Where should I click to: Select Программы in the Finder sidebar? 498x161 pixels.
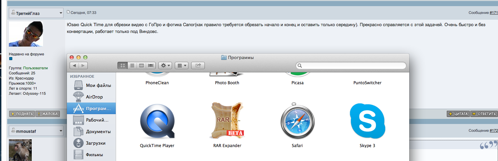coord(91,108)
